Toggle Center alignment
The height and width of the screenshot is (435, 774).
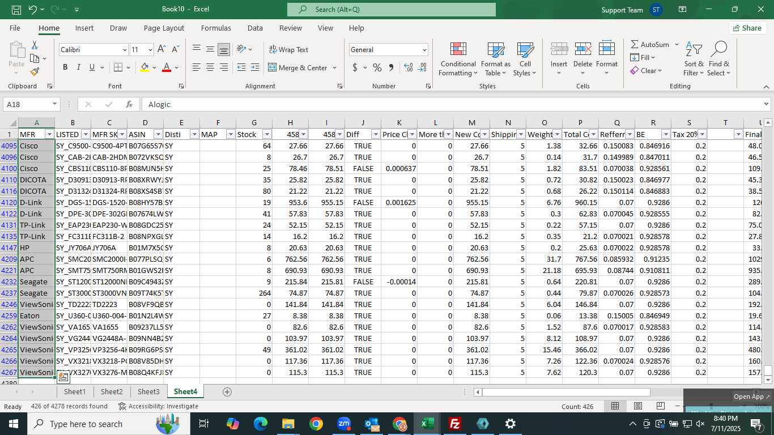click(210, 67)
